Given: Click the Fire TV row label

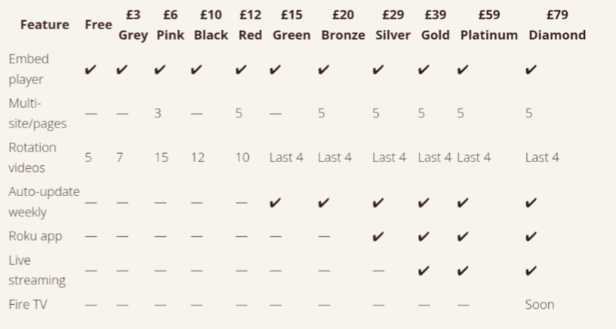Looking at the screenshot, I should 28,304.
